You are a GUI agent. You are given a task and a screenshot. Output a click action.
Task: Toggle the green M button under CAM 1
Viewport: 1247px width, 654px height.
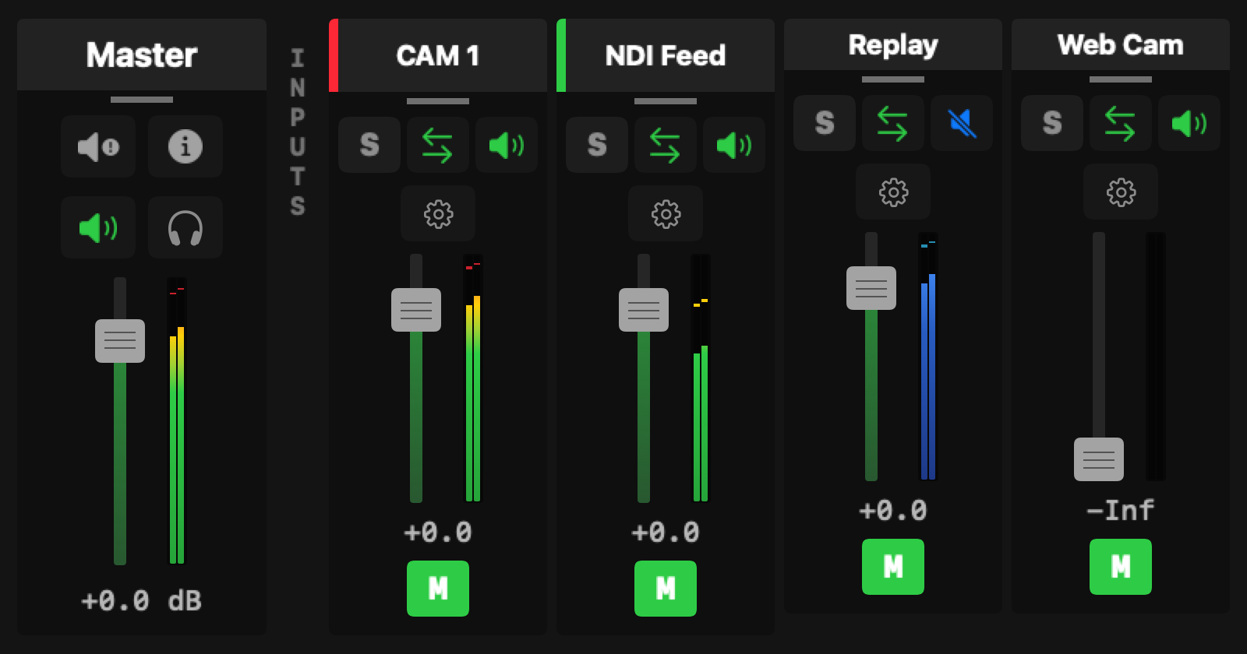tap(438, 589)
